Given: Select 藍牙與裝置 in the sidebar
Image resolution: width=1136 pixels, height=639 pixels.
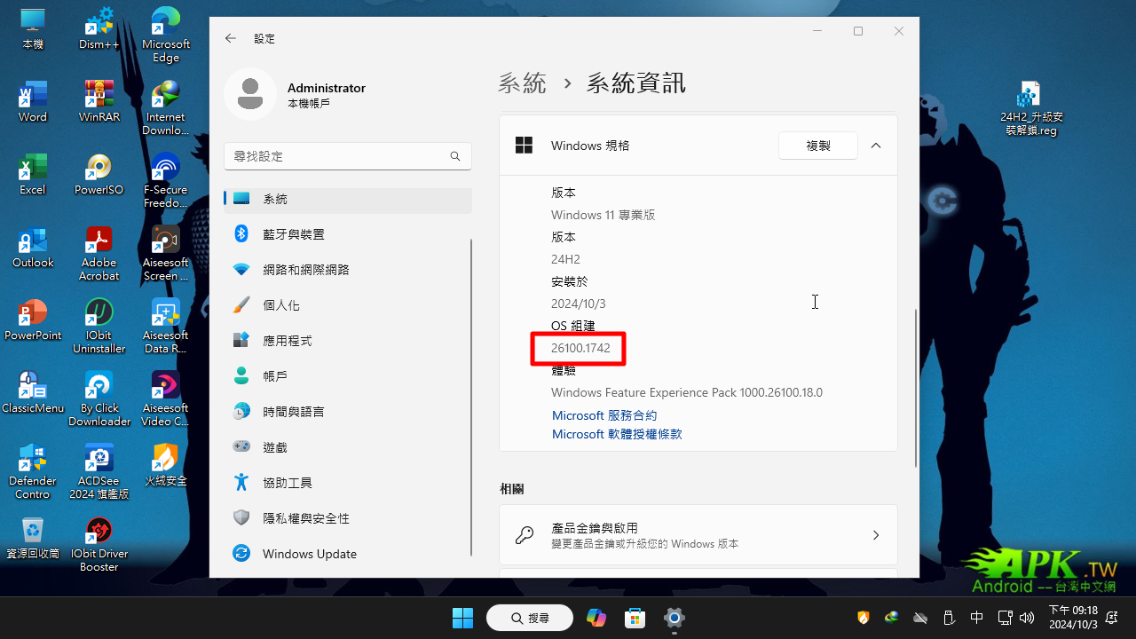Looking at the screenshot, I should (x=348, y=234).
